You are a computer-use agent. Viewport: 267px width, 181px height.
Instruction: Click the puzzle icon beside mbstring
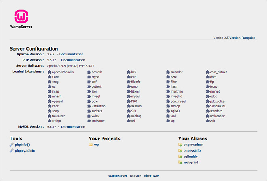168,92
